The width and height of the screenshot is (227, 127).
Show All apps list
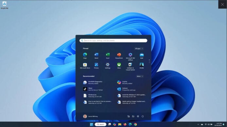click(x=139, y=49)
